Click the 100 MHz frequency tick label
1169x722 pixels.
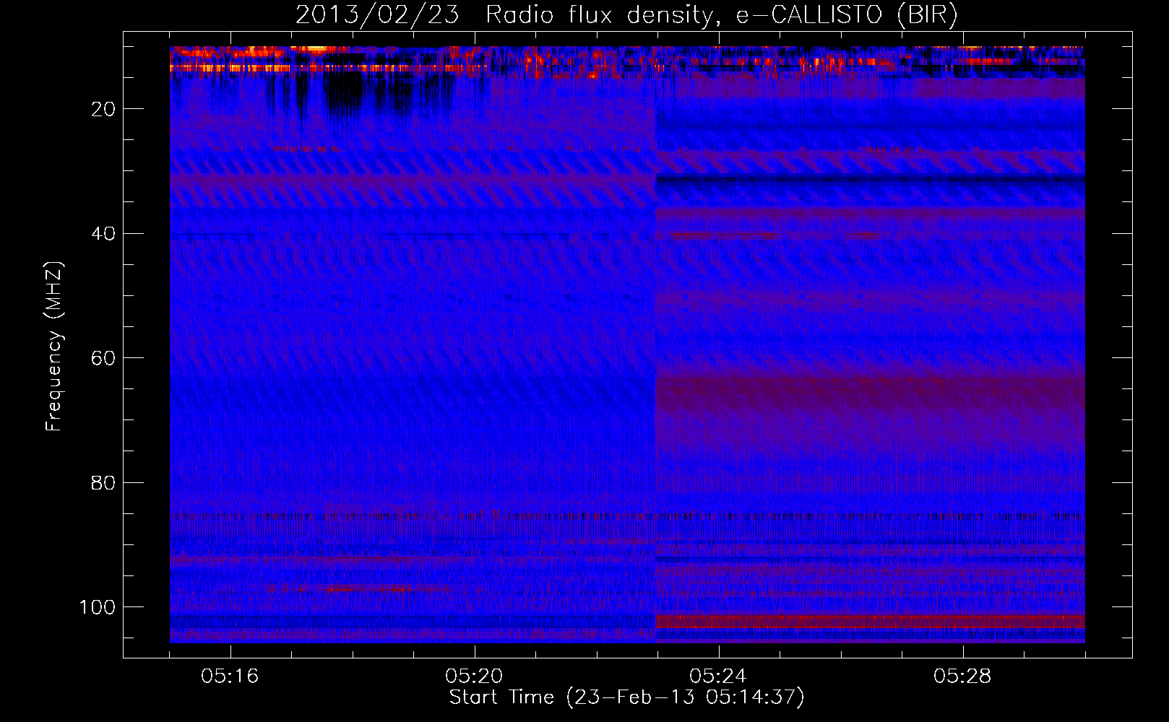[98, 607]
